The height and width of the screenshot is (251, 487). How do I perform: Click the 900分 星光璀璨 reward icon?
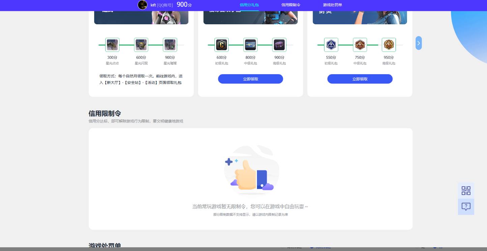(x=170, y=45)
